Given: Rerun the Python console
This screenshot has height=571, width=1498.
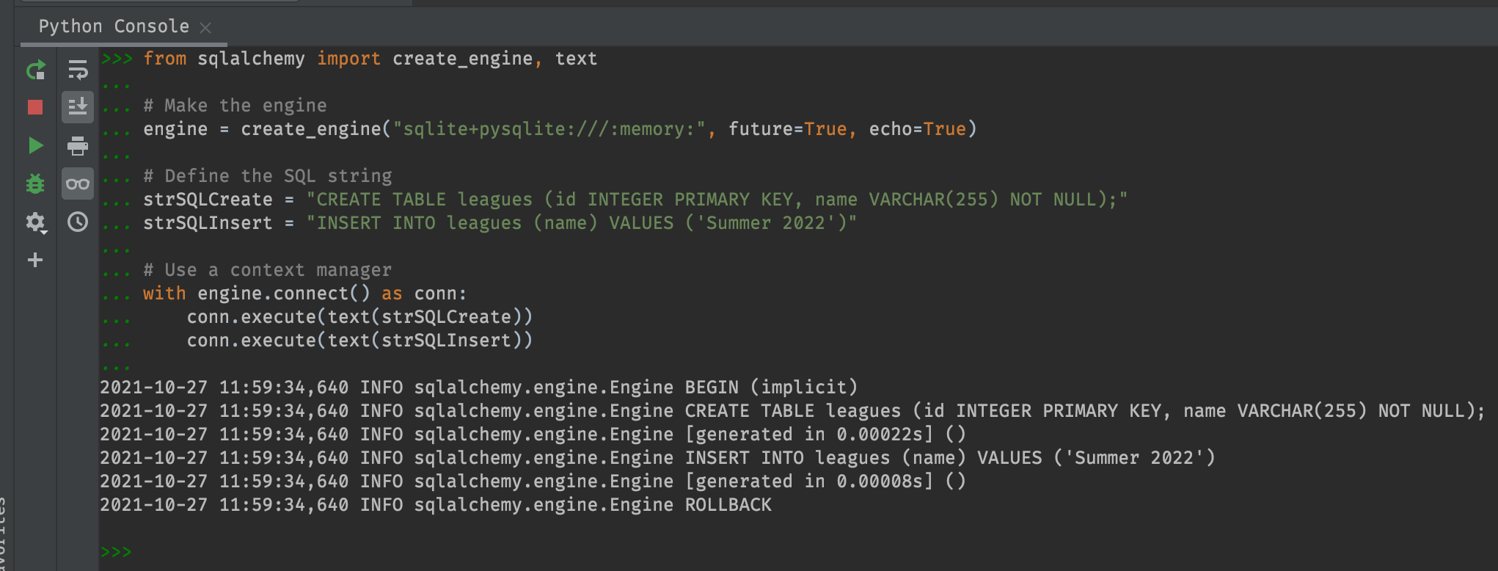Looking at the screenshot, I should 35,70.
